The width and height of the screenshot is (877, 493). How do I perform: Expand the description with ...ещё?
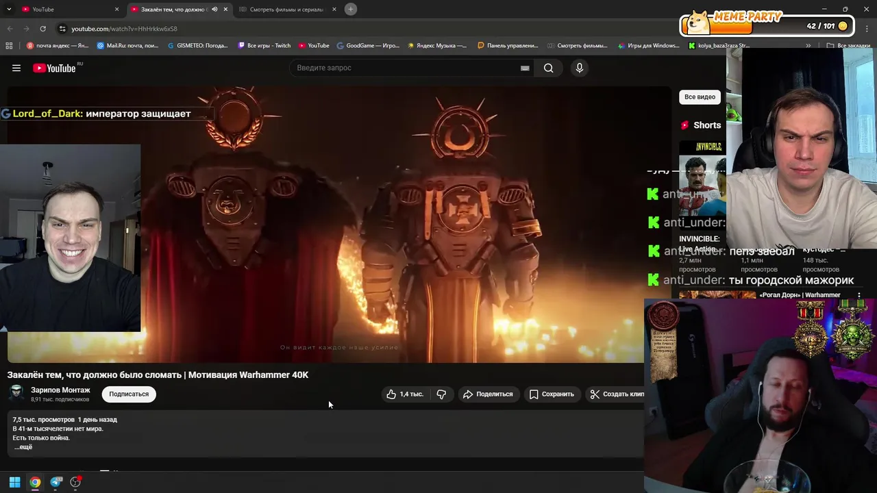(23, 447)
